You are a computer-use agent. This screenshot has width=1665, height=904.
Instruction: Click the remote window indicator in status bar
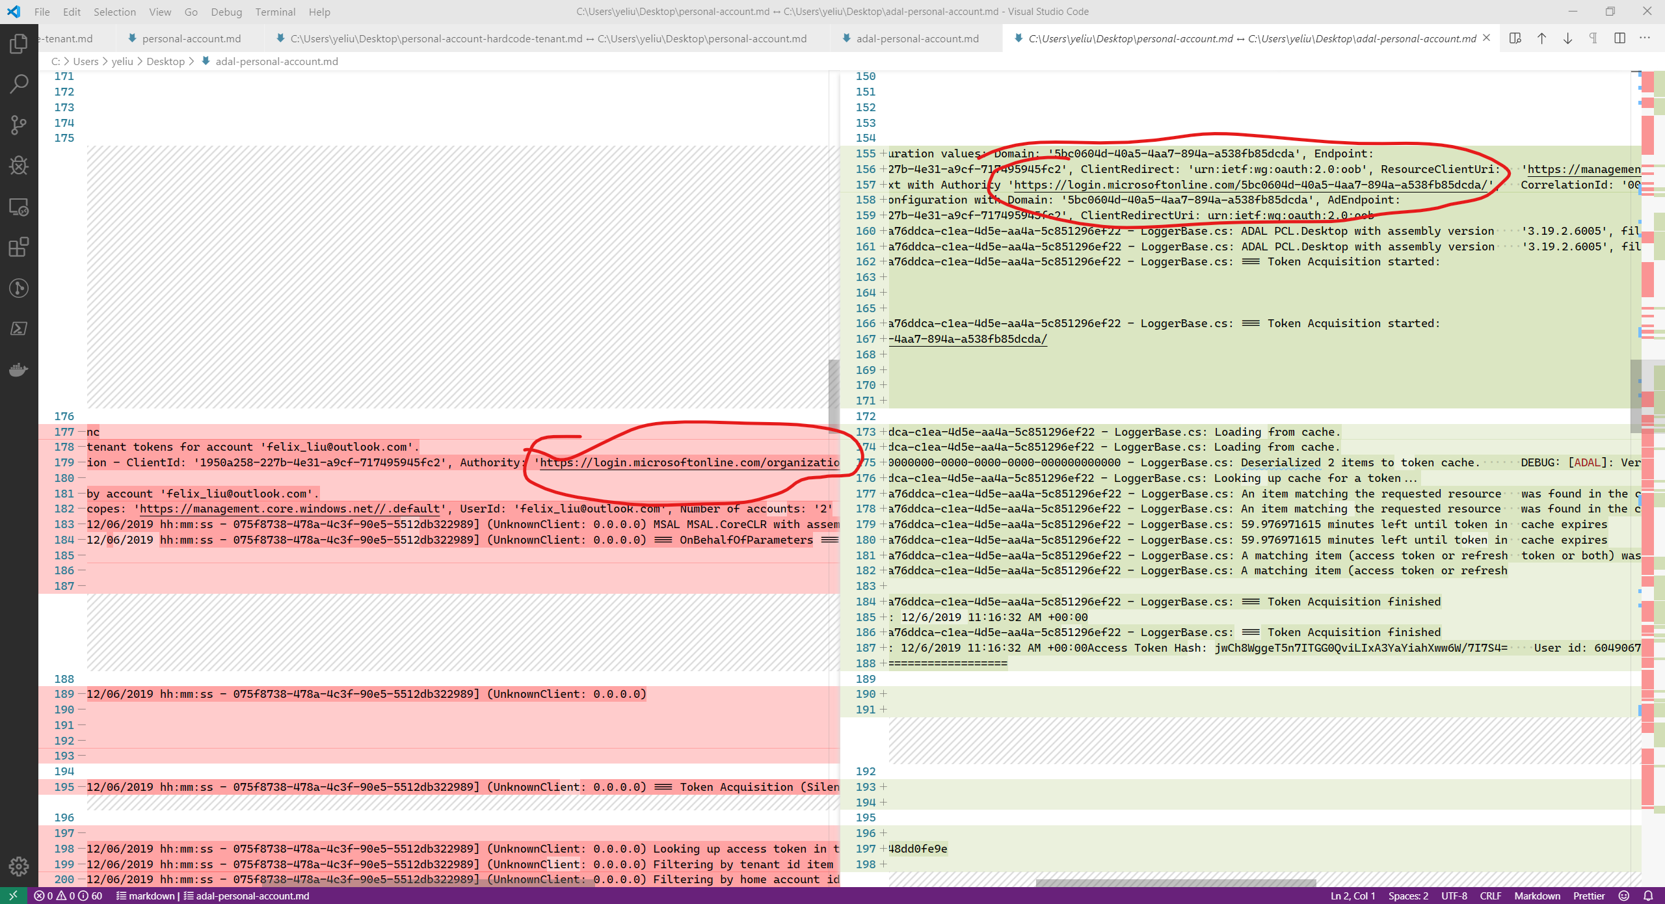tap(13, 896)
